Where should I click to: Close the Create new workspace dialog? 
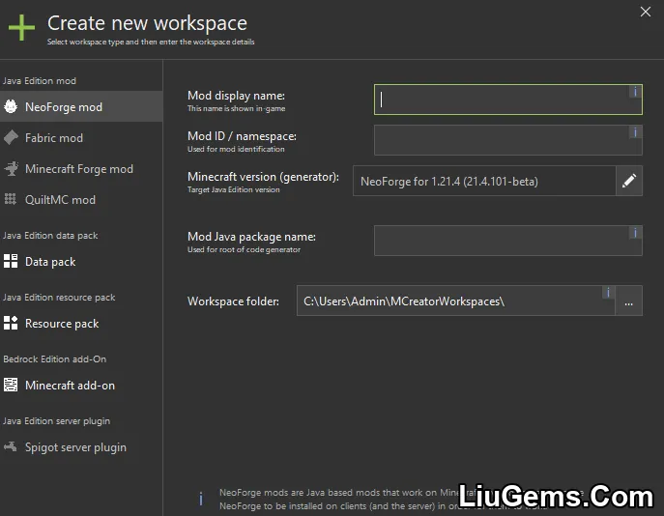point(646,12)
